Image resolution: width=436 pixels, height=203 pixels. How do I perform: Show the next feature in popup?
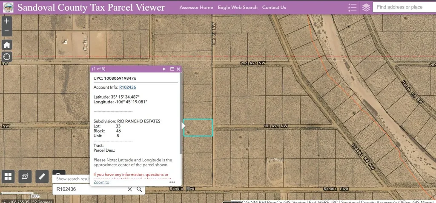pos(164,69)
